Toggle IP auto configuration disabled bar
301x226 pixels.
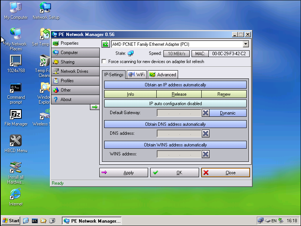point(175,104)
